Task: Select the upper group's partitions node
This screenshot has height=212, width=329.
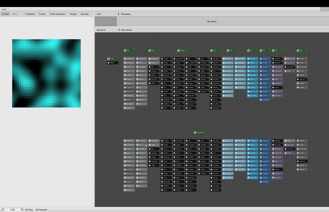Action: click(302, 87)
